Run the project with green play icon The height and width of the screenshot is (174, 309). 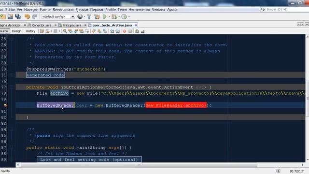click(105, 17)
